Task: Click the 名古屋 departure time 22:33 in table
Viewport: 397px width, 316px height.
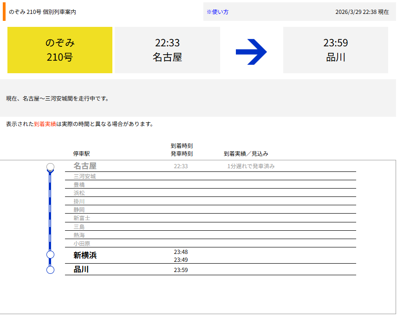Action: (x=181, y=166)
